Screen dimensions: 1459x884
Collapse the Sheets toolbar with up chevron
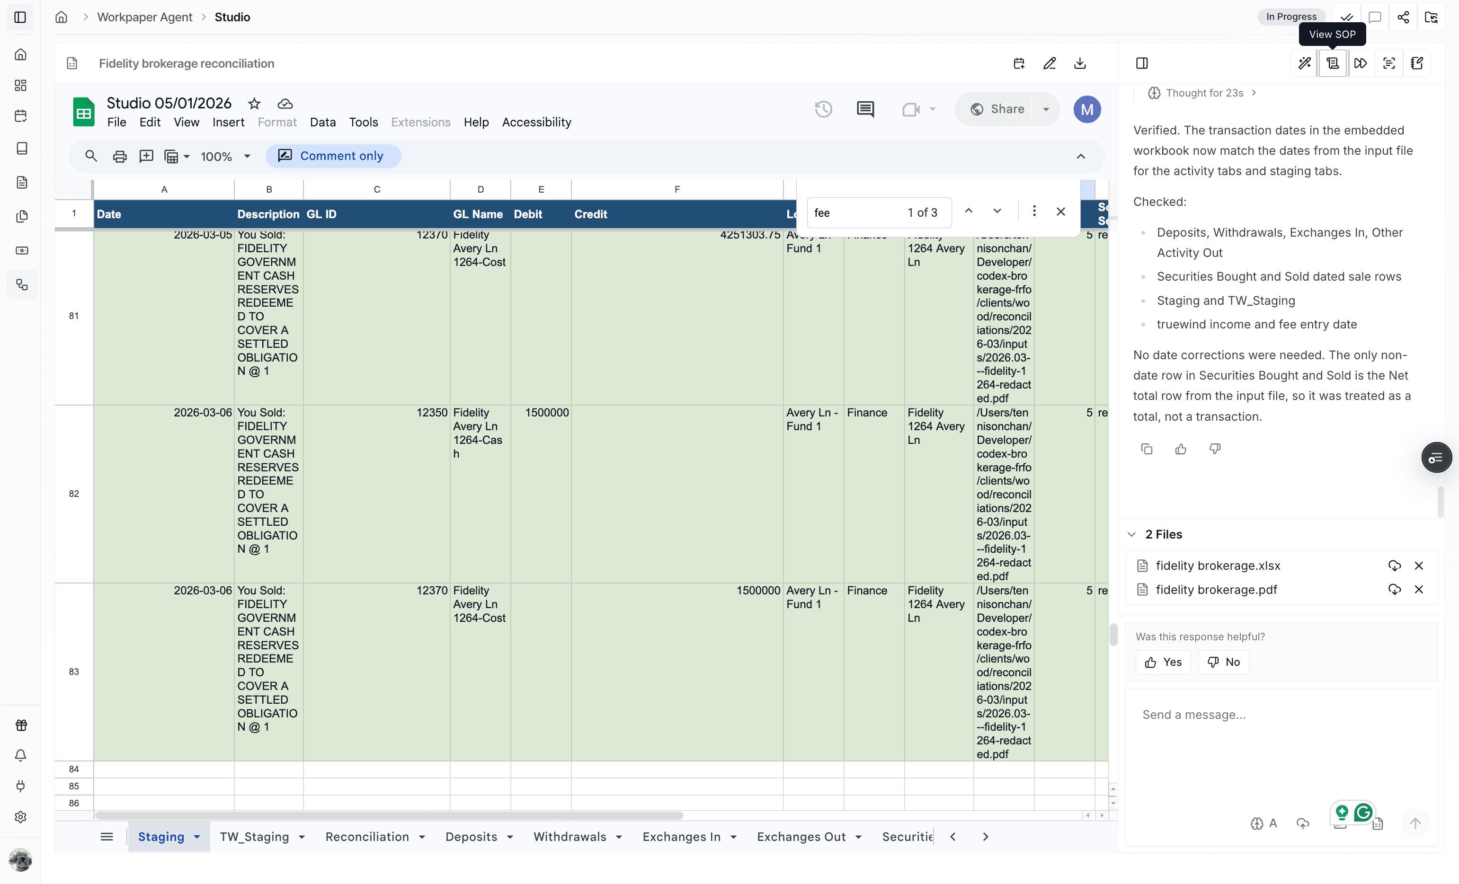[x=1081, y=156]
